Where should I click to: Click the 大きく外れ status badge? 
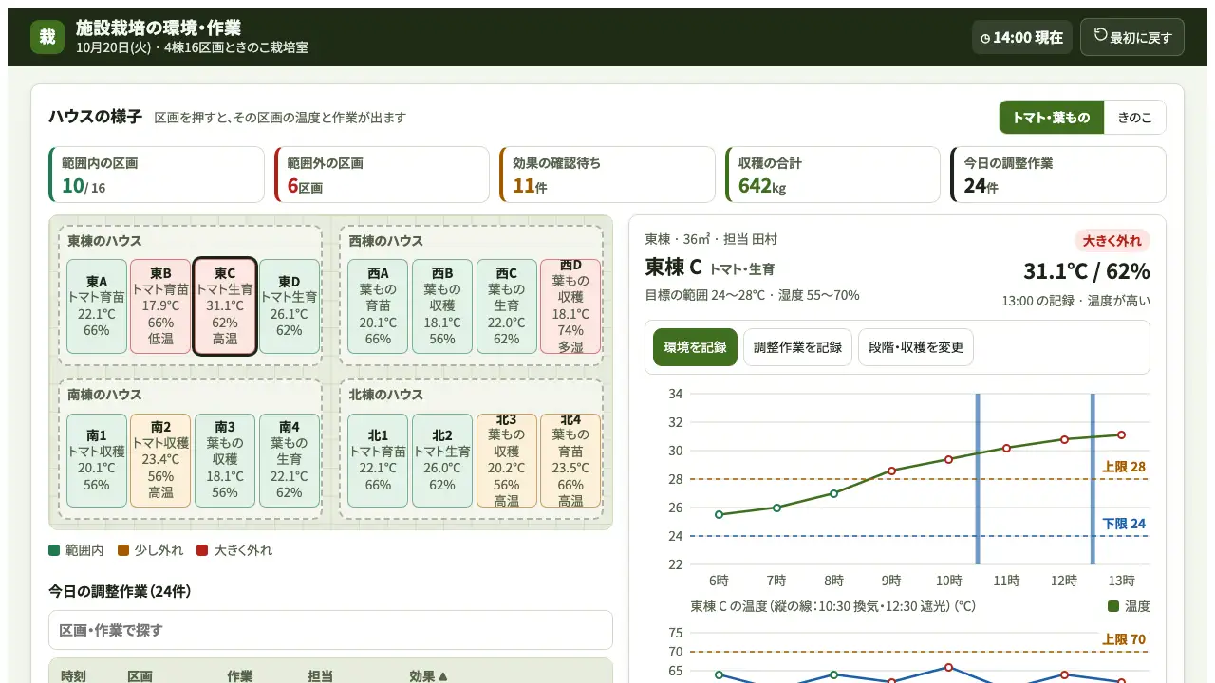pos(1112,240)
